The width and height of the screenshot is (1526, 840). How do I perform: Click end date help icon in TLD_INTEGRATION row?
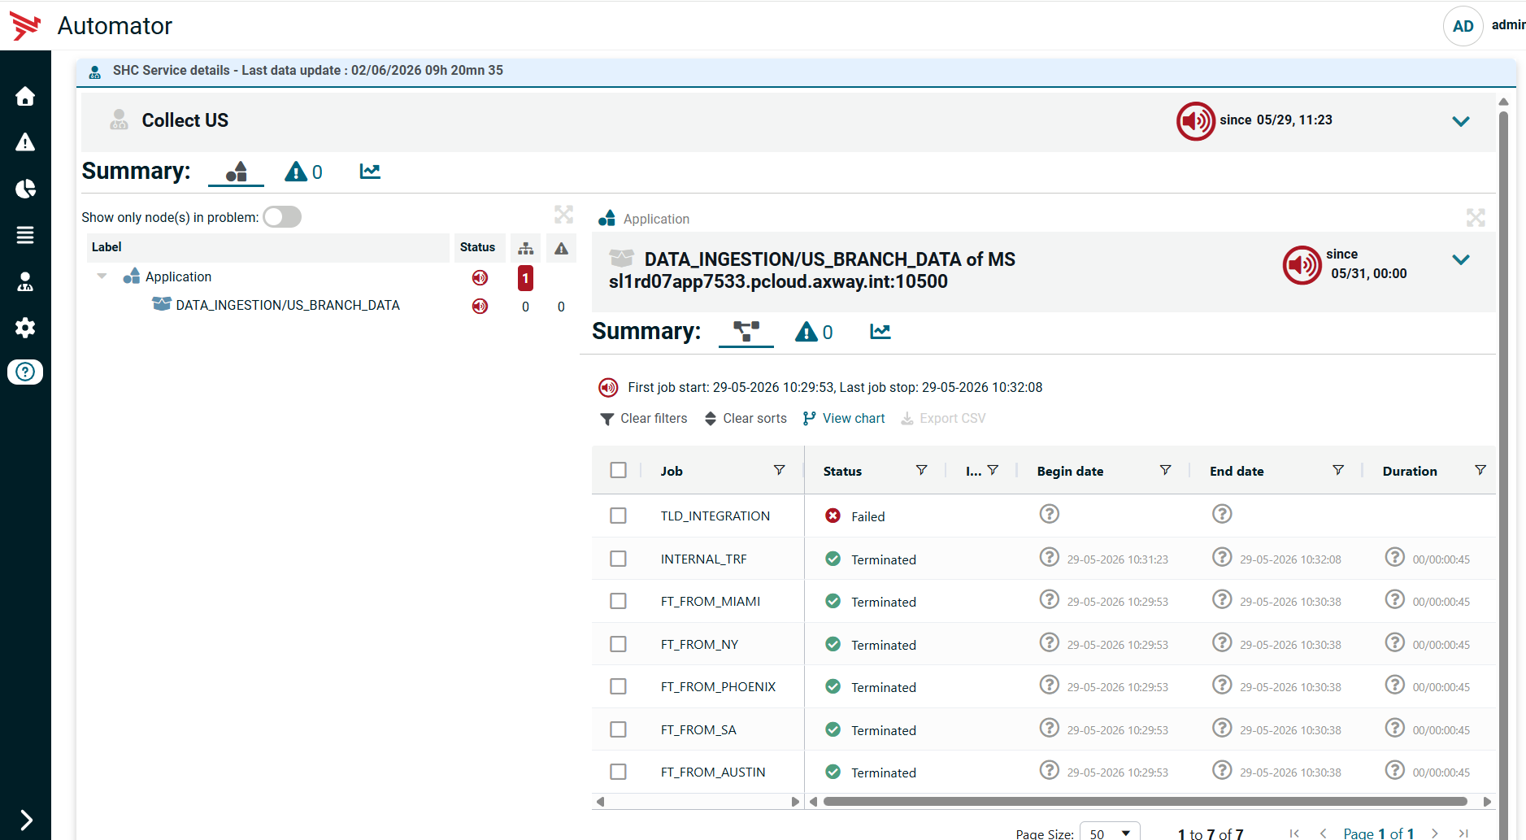1222,514
